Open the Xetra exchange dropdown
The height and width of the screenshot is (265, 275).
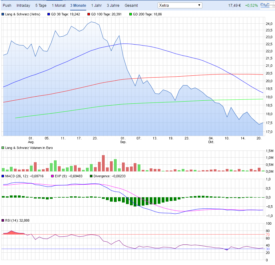180,6
